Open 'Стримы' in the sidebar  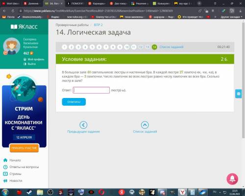click(x=12, y=174)
